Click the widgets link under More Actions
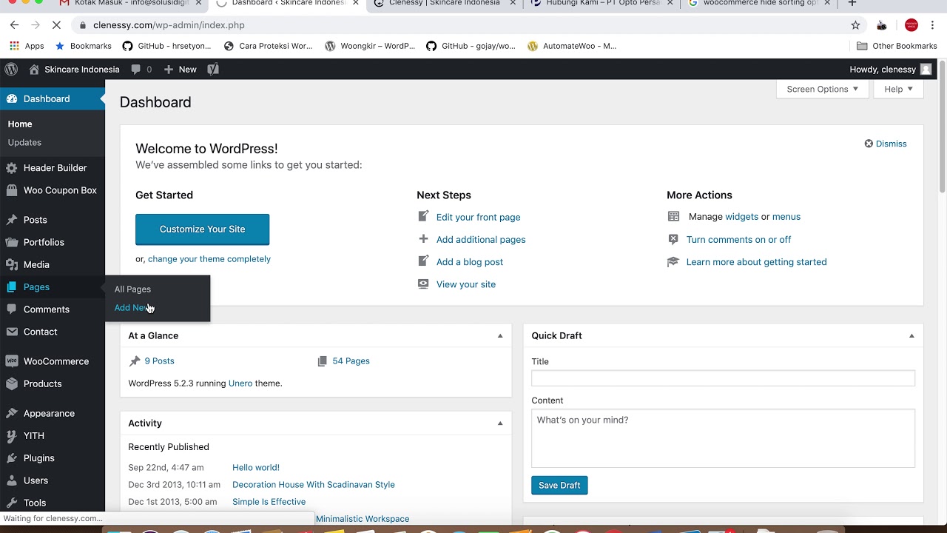Image resolution: width=947 pixels, height=533 pixels. tap(741, 217)
